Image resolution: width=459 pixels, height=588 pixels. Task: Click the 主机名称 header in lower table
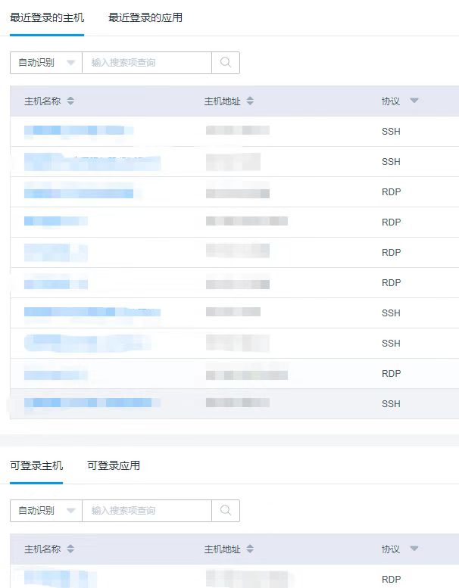[x=42, y=549]
